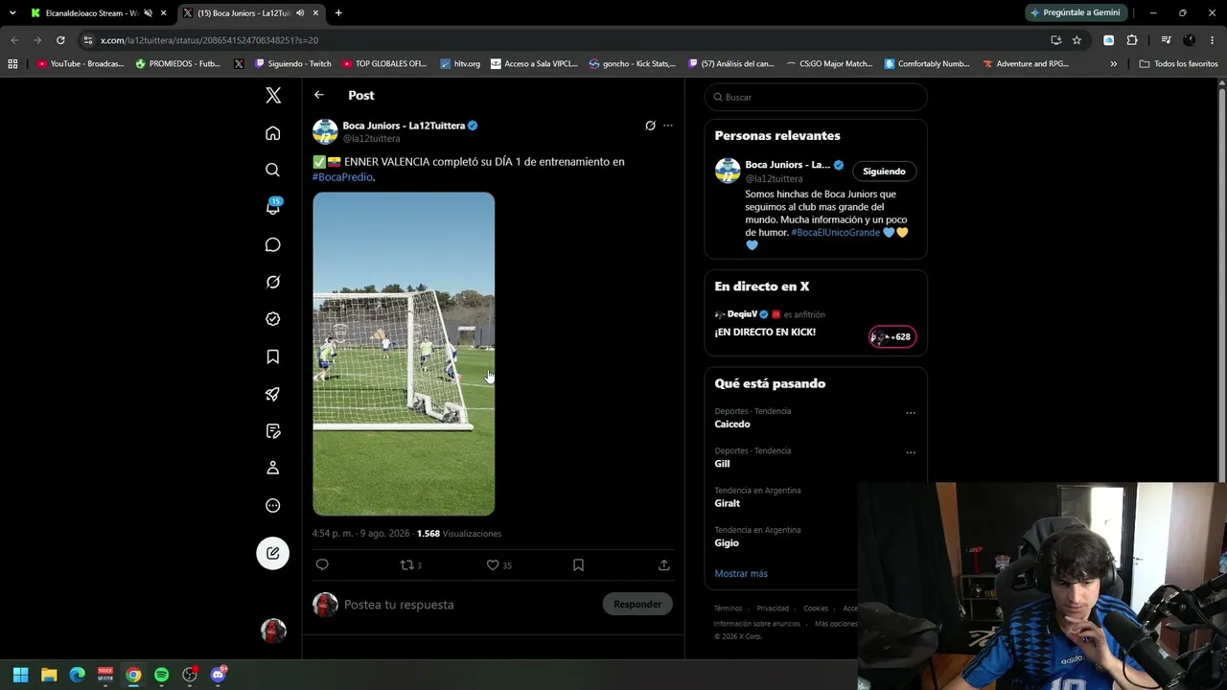
Task: Open the Chrome three-dot menu
Action: tap(1211, 40)
